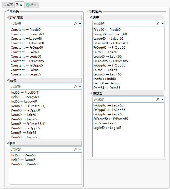Click search icon in 回归 filter
170x189 pixels.
(x=75, y=149)
